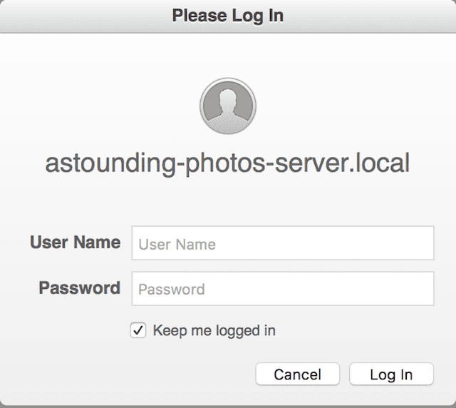
Task: Click the server hostname heading under the avatar
Action: 228,163
